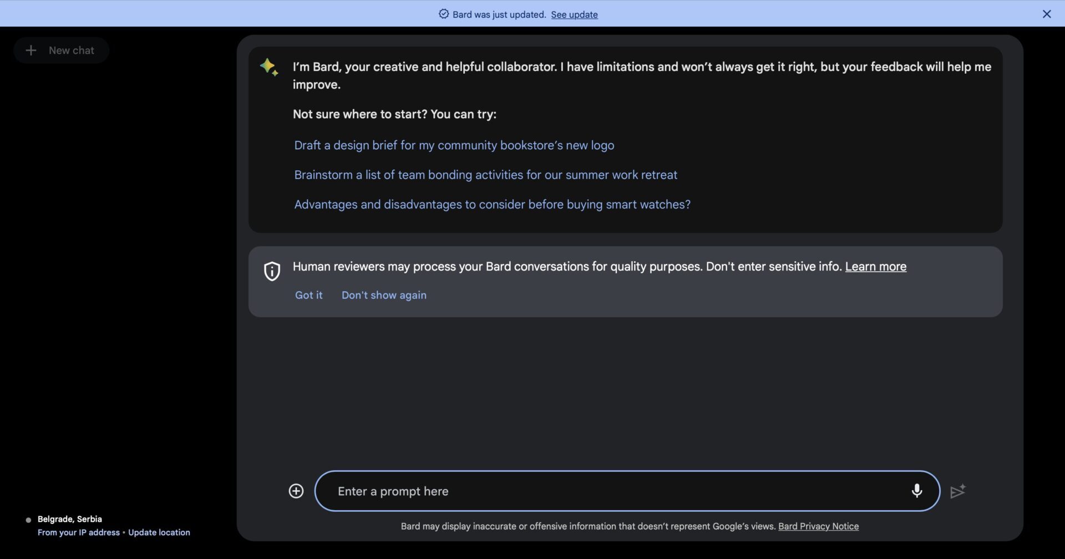Click the location dot icon
Image resolution: width=1065 pixels, height=559 pixels.
click(x=28, y=520)
